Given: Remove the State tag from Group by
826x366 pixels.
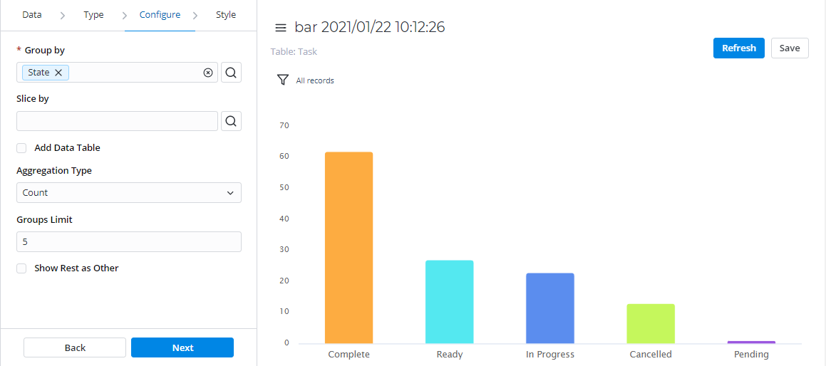Looking at the screenshot, I should click(x=58, y=73).
